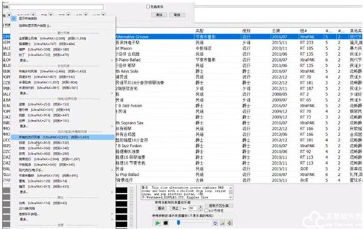Click the 'RT 233' cell
The image size is (363, 229).
coord(307,42)
